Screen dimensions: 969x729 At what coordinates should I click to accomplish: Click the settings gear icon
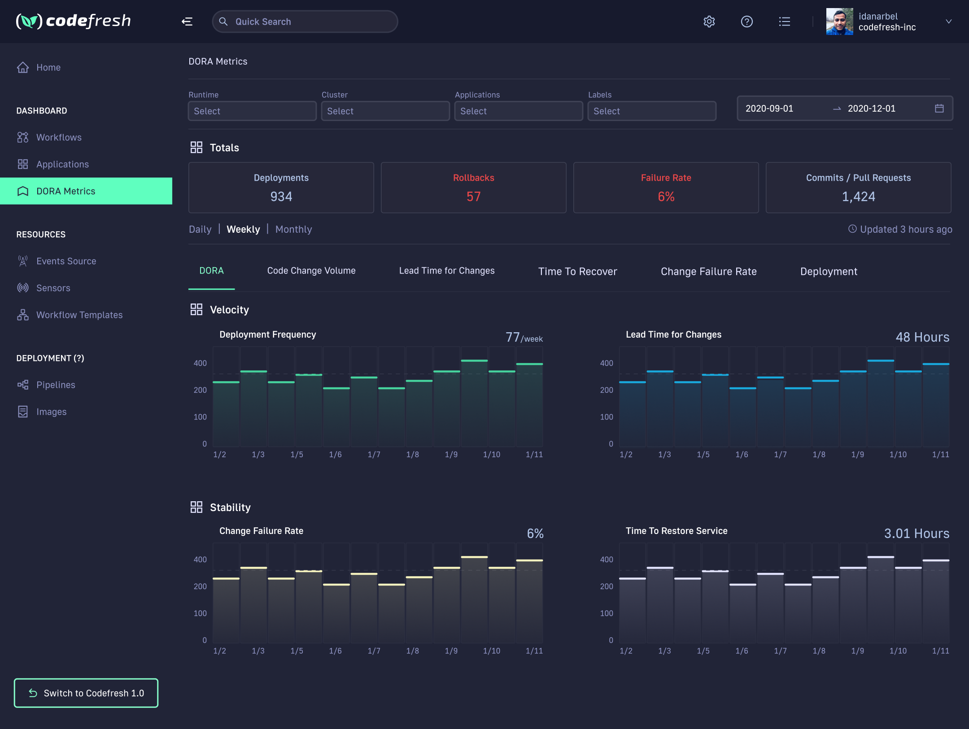pyautogui.click(x=709, y=22)
